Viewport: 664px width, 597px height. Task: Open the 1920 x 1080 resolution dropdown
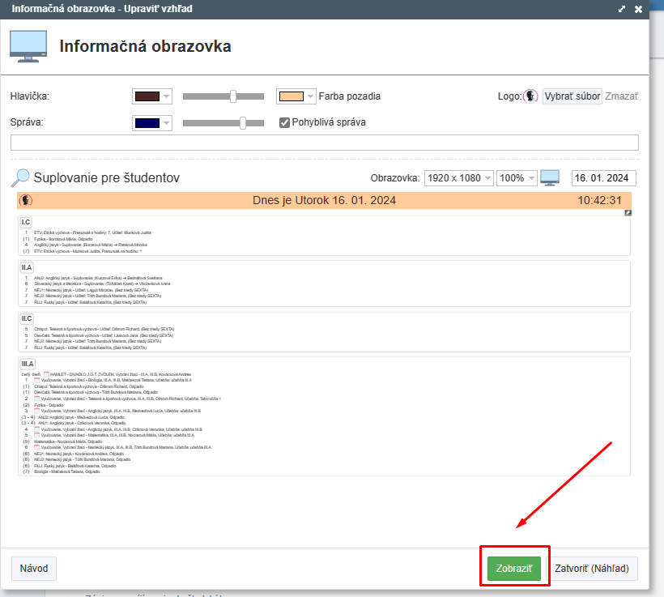[458, 178]
